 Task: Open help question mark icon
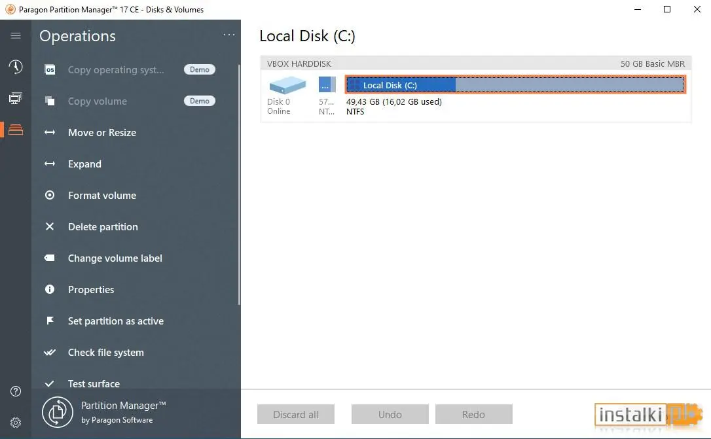pos(16,391)
